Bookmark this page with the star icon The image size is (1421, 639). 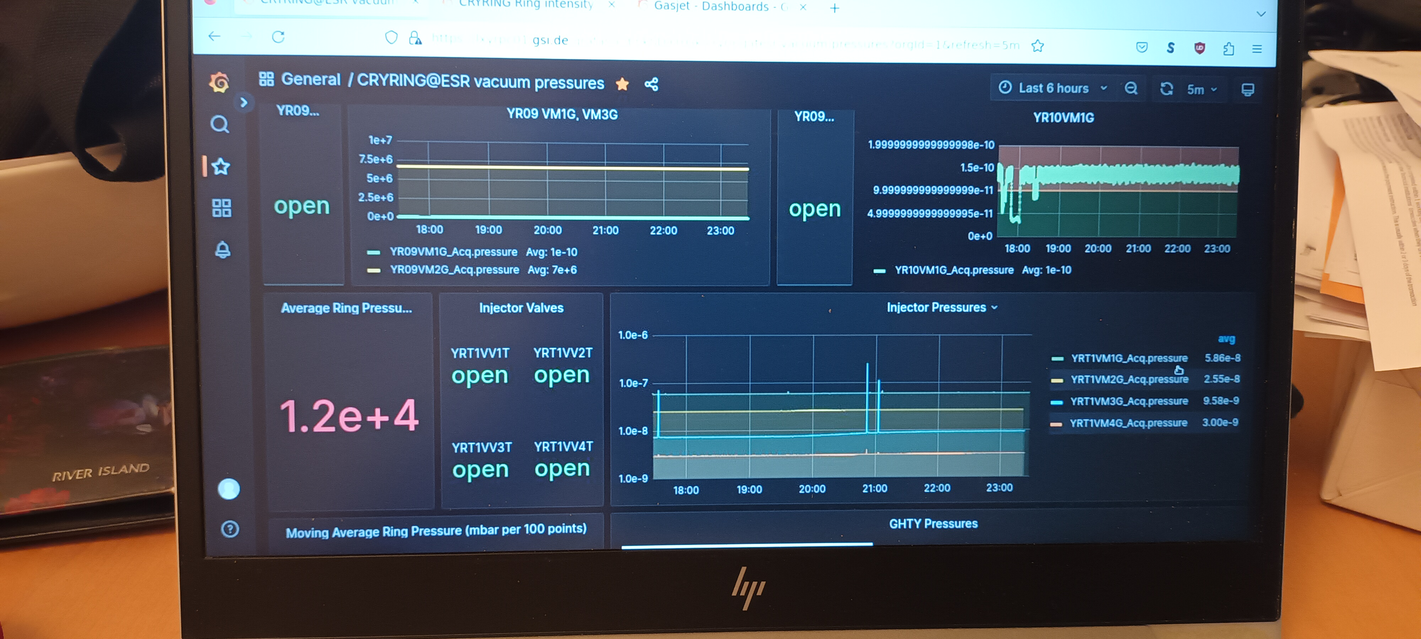pyautogui.click(x=1038, y=46)
